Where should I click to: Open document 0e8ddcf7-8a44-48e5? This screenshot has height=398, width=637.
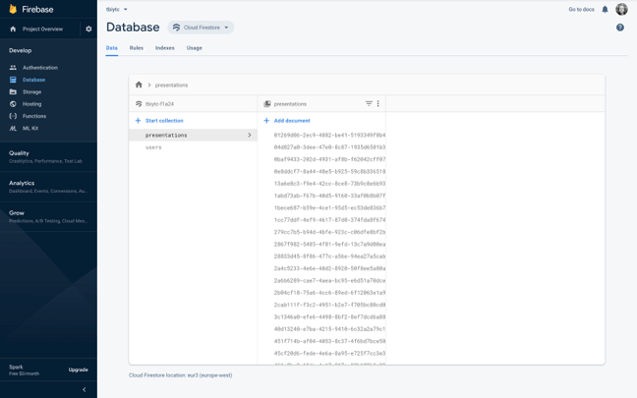click(x=329, y=171)
